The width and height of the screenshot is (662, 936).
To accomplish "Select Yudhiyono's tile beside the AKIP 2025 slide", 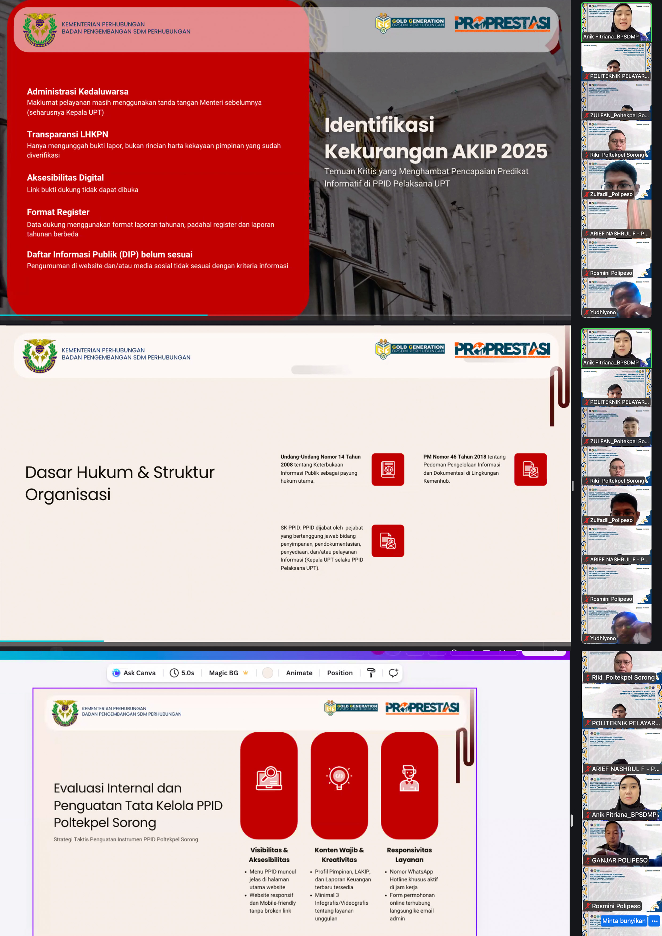I will pyautogui.click(x=616, y=298).
